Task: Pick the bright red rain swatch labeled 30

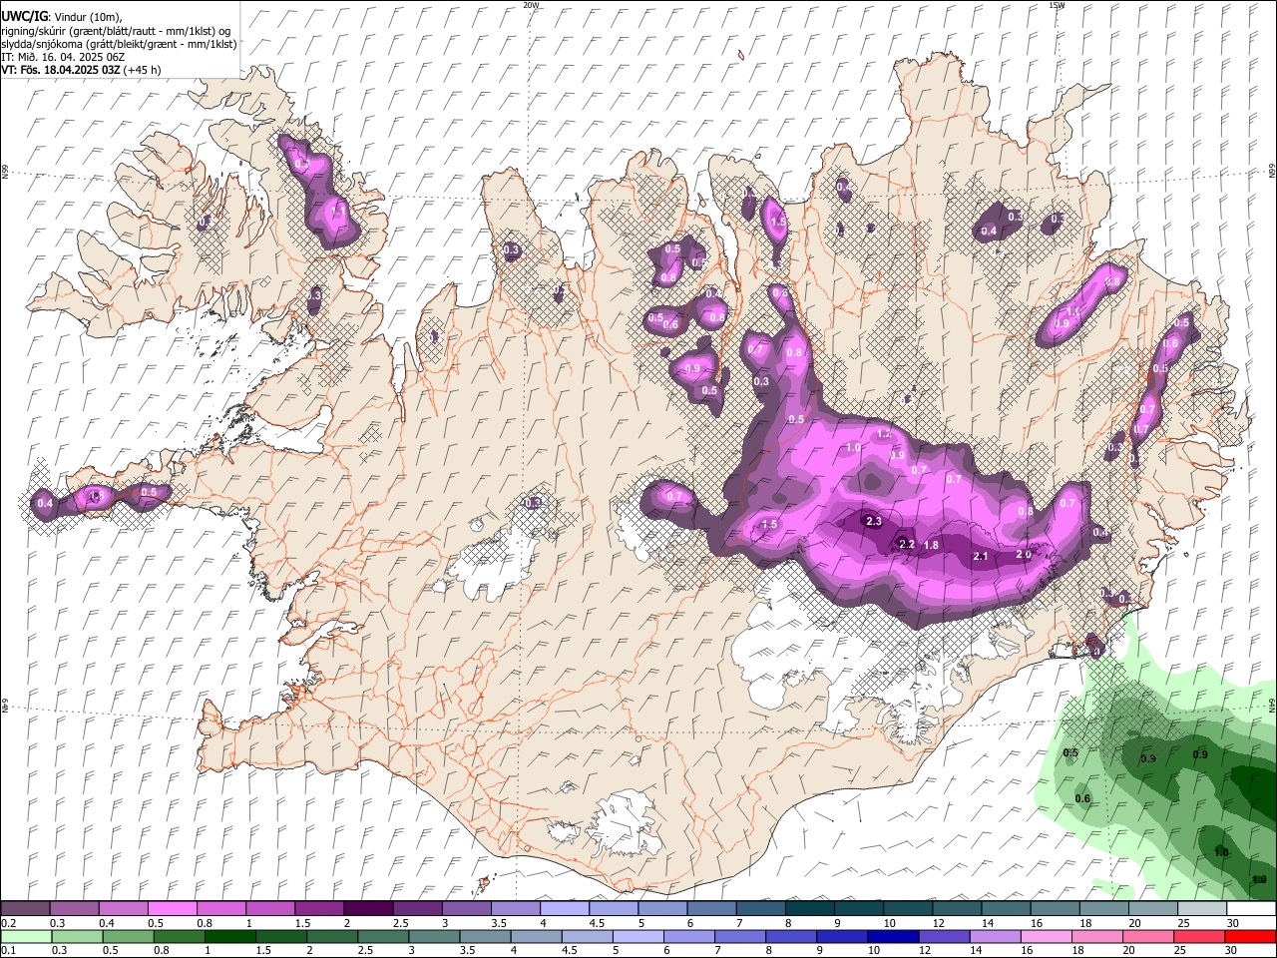Action: (x=1250, y=936)
